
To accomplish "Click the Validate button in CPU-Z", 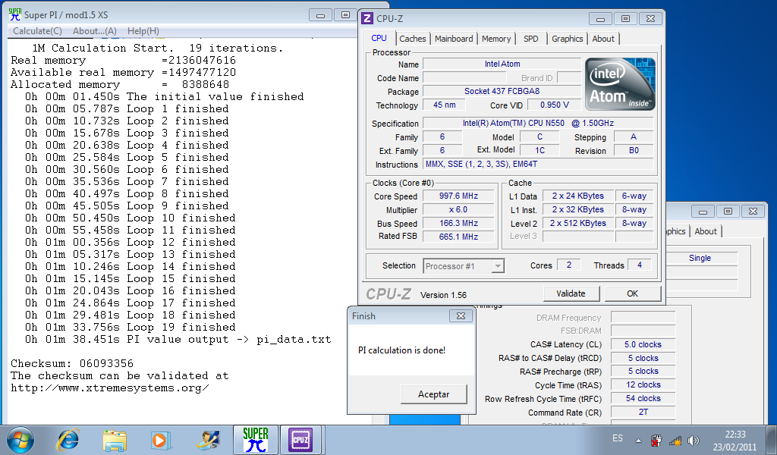I will 571,293.
